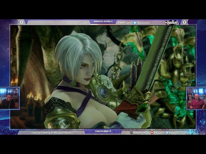206x154 pixels.
Task: Open the 8wayrun handle next to bottom Twitter icon
Action: tap(174, 133)
